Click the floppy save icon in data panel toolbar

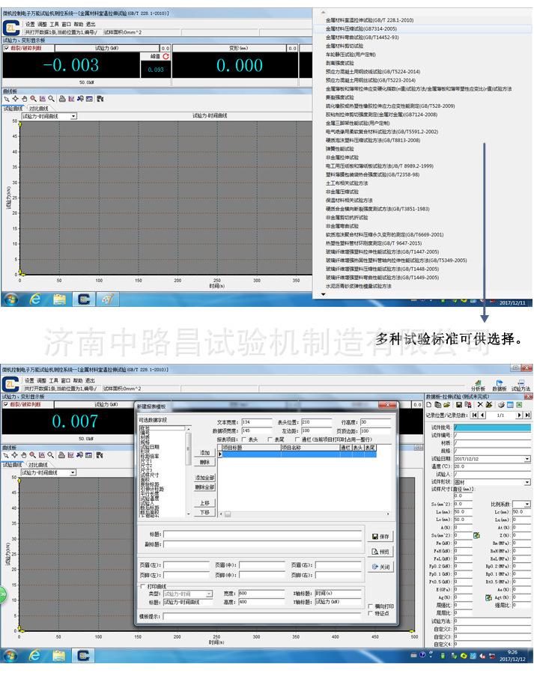pos(459,405)
